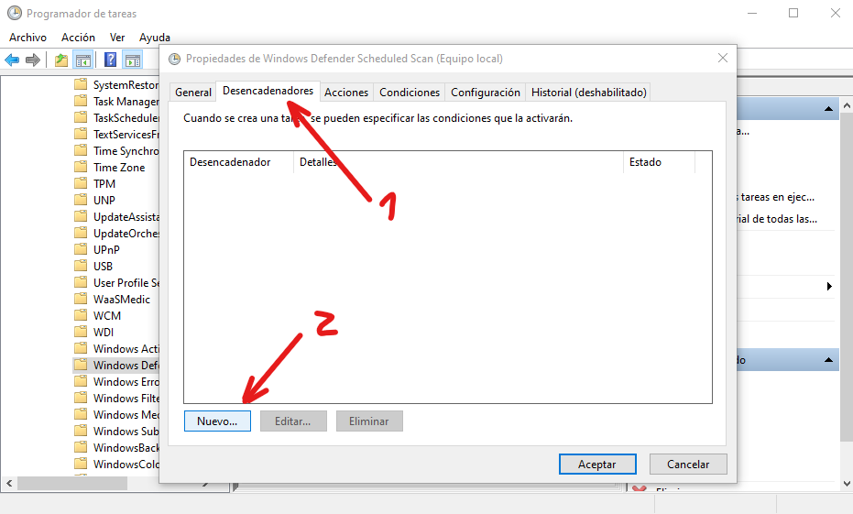
Task: Click the WCM folder icon
Action: pyautogui.click(x=81, y=315)
